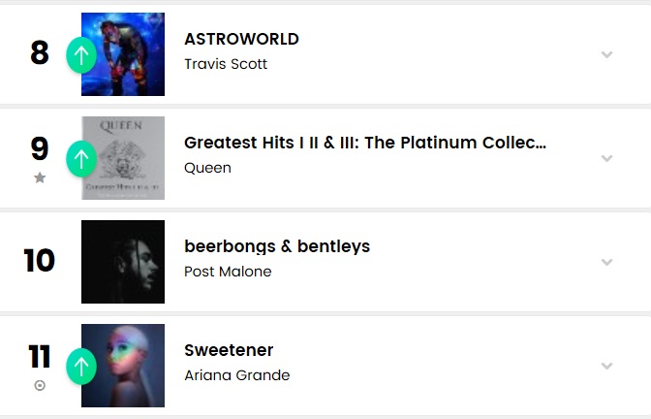Open the Sweetener album cover
The height and width of the screenshot is (419, 651).
point(124,366)
